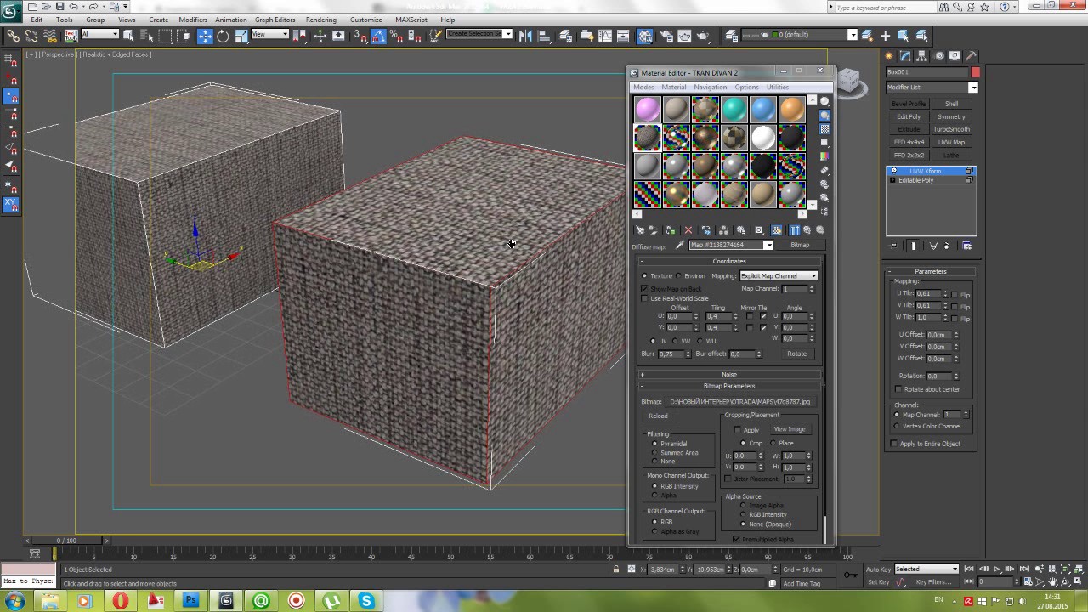Screen dimensions: 1088x612
Task: Activate Bind to Space Warp tool
Action: point(50,36)
